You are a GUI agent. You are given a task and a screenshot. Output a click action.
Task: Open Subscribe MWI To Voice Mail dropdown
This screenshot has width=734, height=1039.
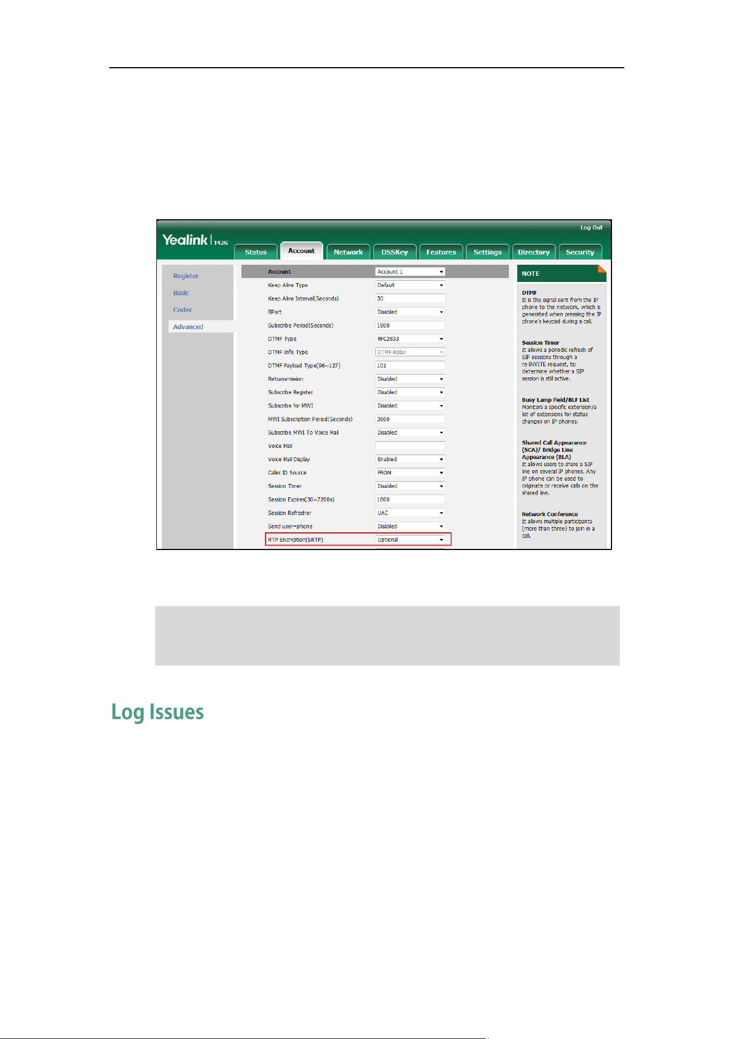tap(410, 432)
